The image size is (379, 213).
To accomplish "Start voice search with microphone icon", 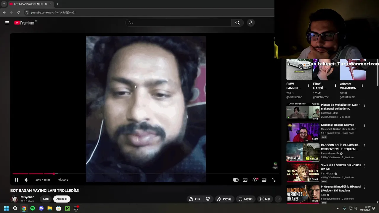I will point(251,23).
